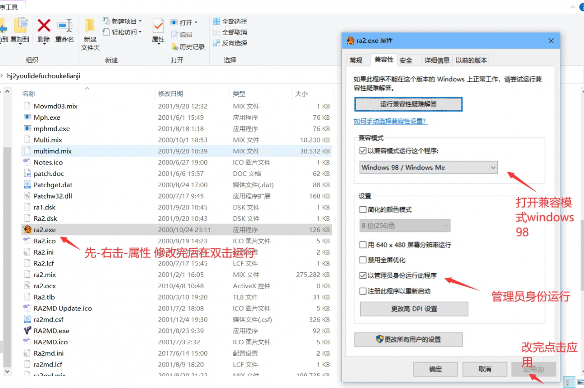This screenshot has width=584, height=388.
Task: Confirm with the 确定 button
Action: [x=435, y=369]
